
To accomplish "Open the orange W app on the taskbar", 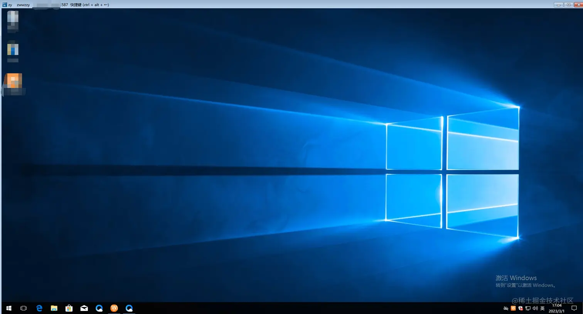I will click(x=114, y=308).
